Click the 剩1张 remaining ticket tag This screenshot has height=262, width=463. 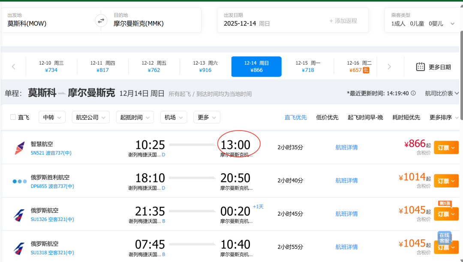(445, 203)
